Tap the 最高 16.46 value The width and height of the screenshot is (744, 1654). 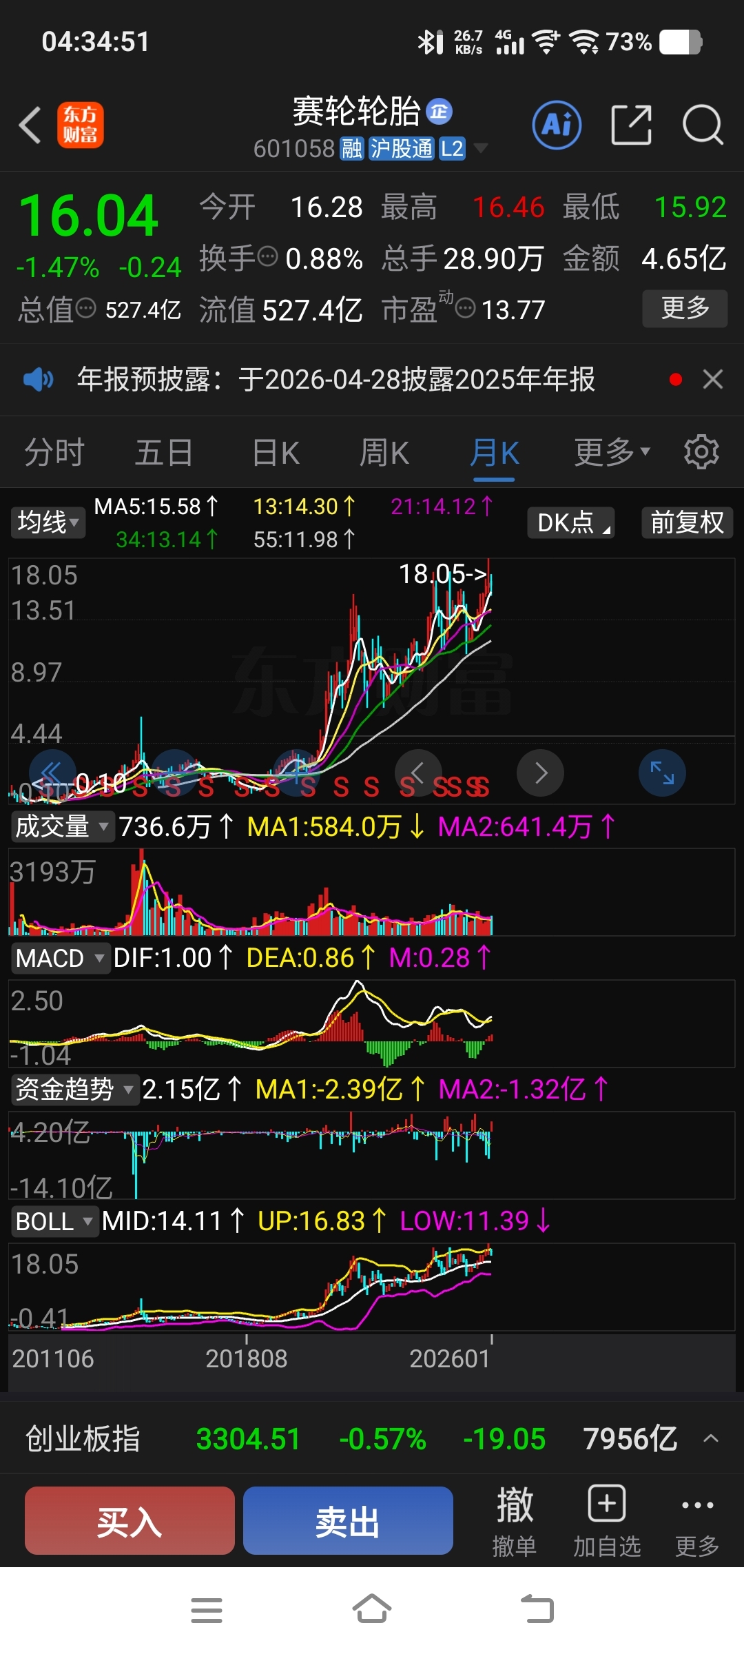tap(508, 207)
